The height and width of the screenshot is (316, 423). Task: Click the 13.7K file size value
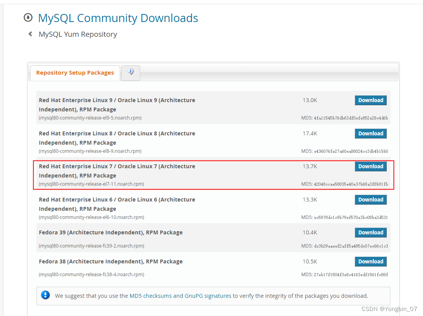click(x=310, y=166)
